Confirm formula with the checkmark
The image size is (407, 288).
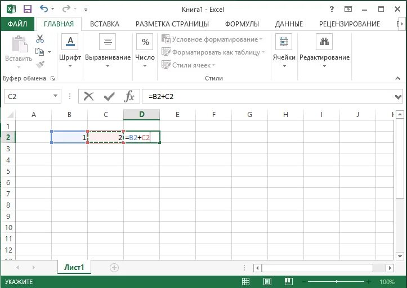click(109, 97)
